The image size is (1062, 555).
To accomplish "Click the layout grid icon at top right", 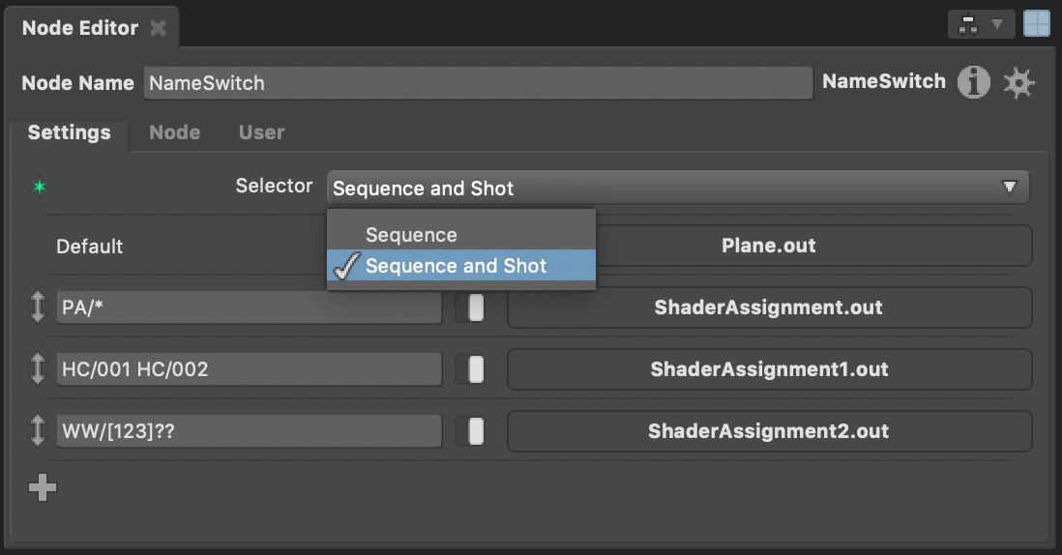I will [1036, 24].
